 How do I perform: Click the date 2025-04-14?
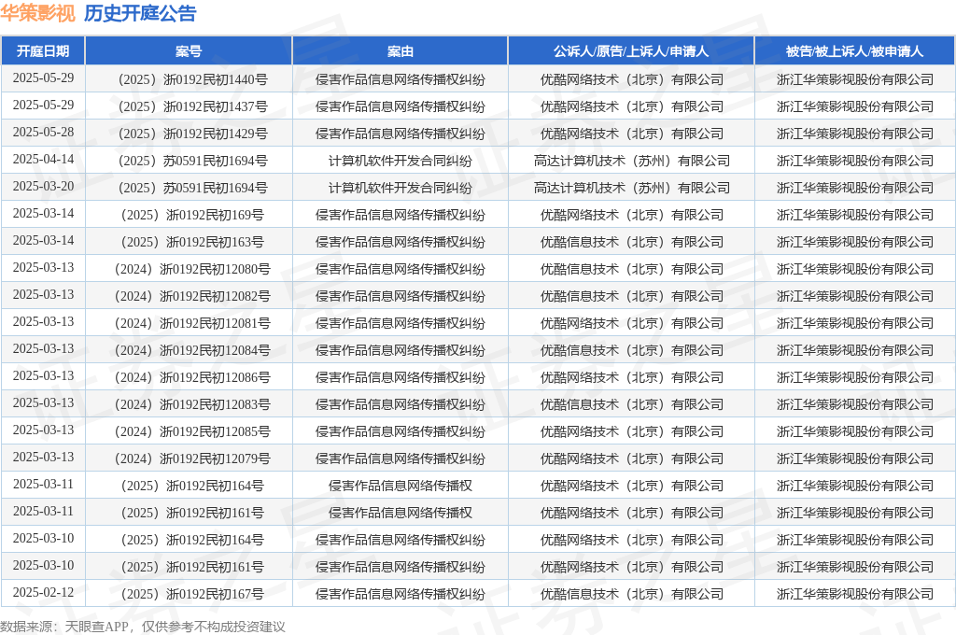click(x=43, y=159)
